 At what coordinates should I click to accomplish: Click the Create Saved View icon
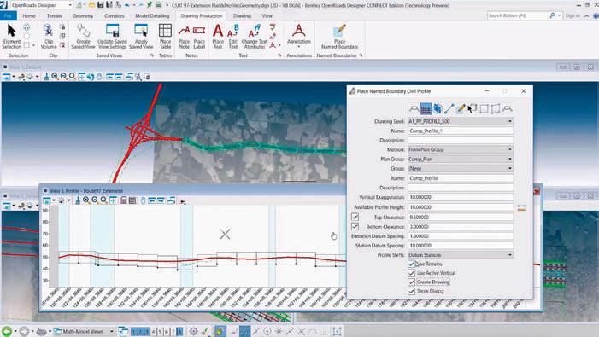click(x=83, y=36)
